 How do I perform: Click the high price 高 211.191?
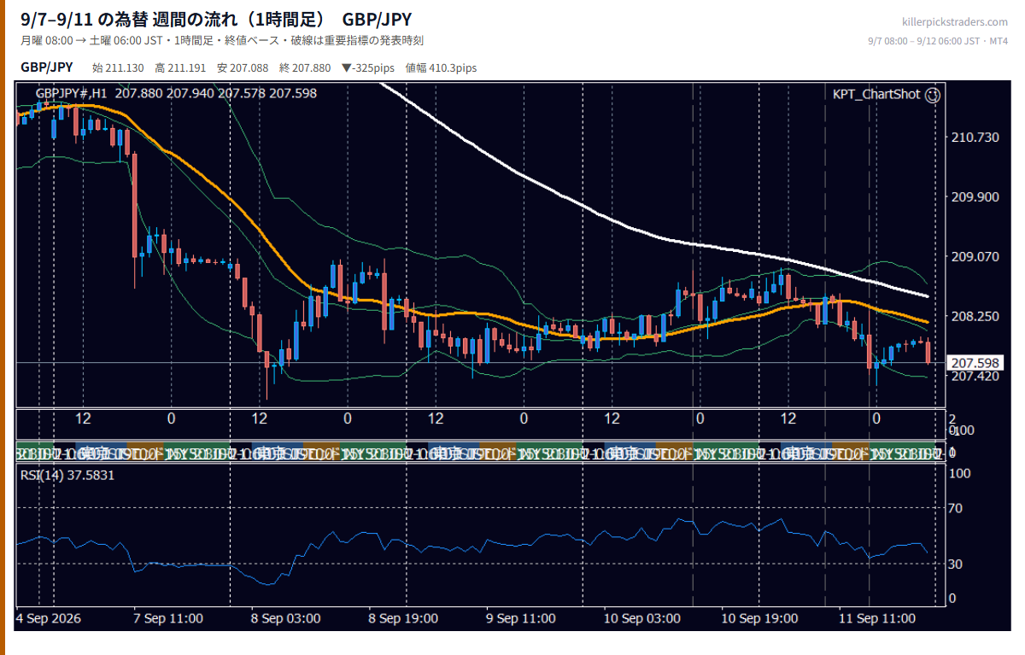pos(180,68)
